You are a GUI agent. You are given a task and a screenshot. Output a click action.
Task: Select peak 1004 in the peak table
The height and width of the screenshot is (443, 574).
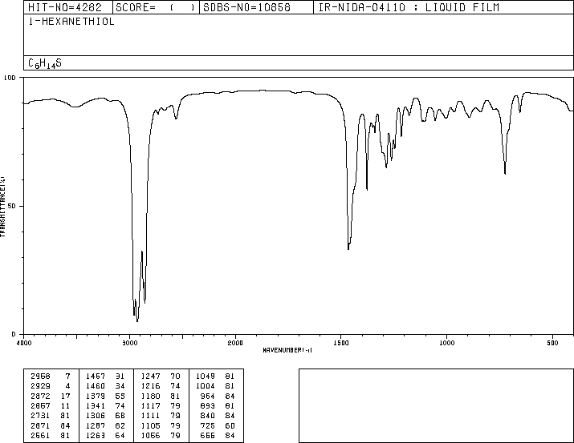point(206,386)
